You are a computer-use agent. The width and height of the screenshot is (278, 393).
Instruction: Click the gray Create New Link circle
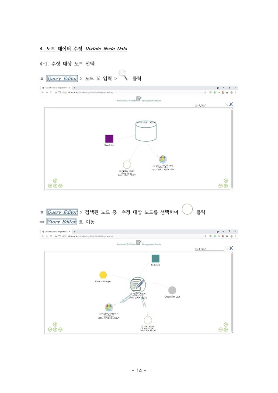(x=172, y=290)
